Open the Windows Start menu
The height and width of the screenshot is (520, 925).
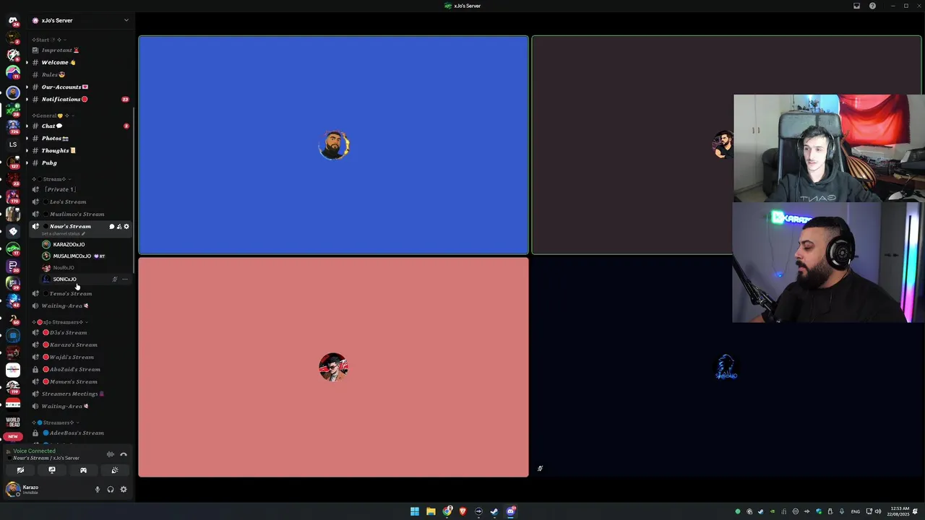(415, 511)
